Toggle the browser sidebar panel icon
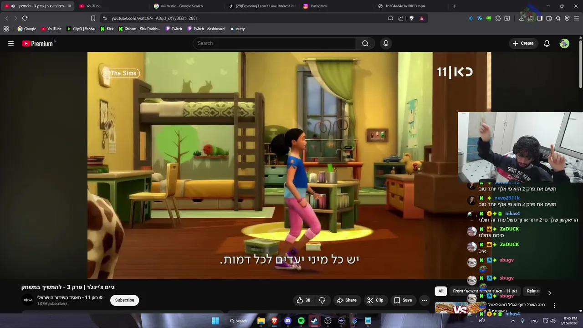583x328 pixels. [540, 18]
